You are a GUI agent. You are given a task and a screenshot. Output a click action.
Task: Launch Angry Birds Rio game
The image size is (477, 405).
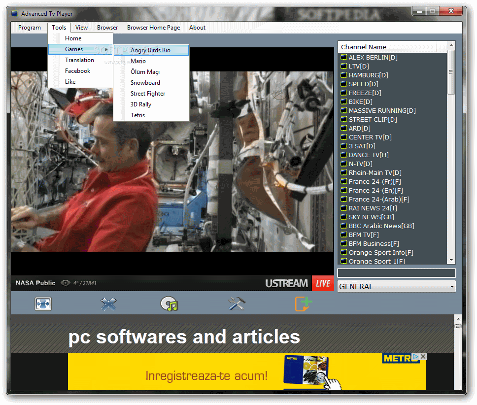(x=151, y=50)
